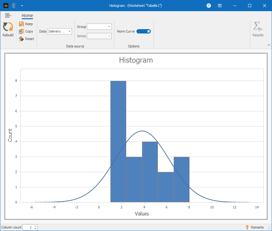Open the application menu icon
272x231 pixels.
8,16
